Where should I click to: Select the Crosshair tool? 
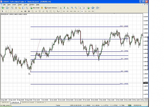click(6, 11)
